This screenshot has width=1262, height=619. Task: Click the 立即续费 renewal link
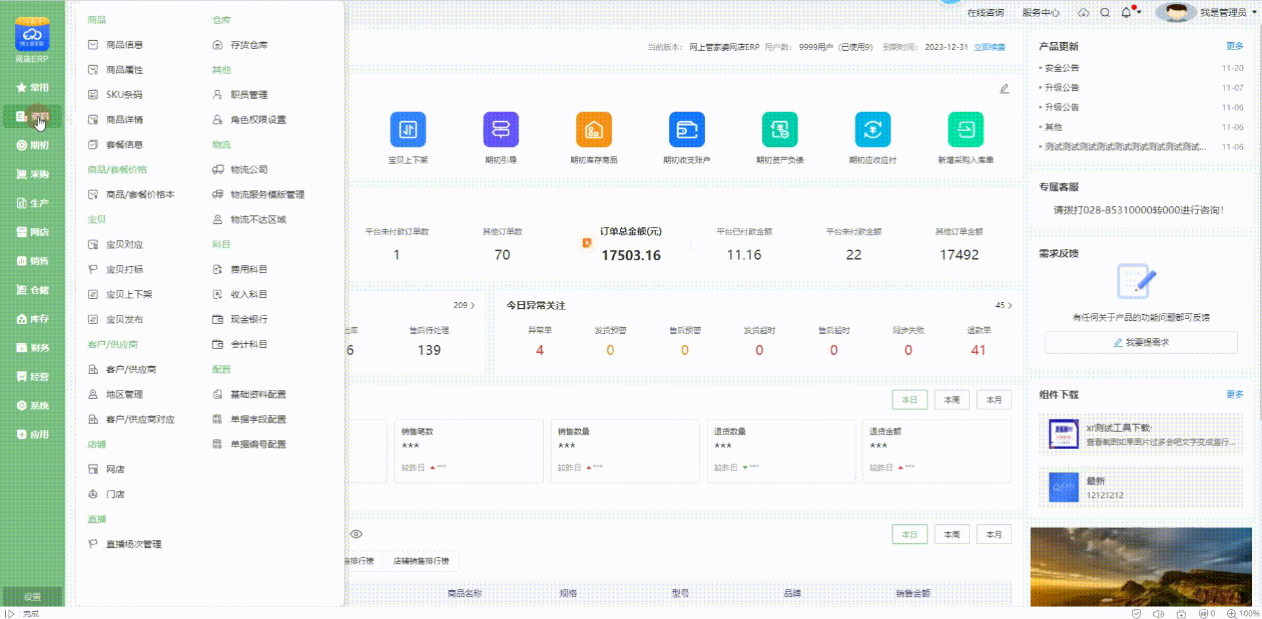990,47
